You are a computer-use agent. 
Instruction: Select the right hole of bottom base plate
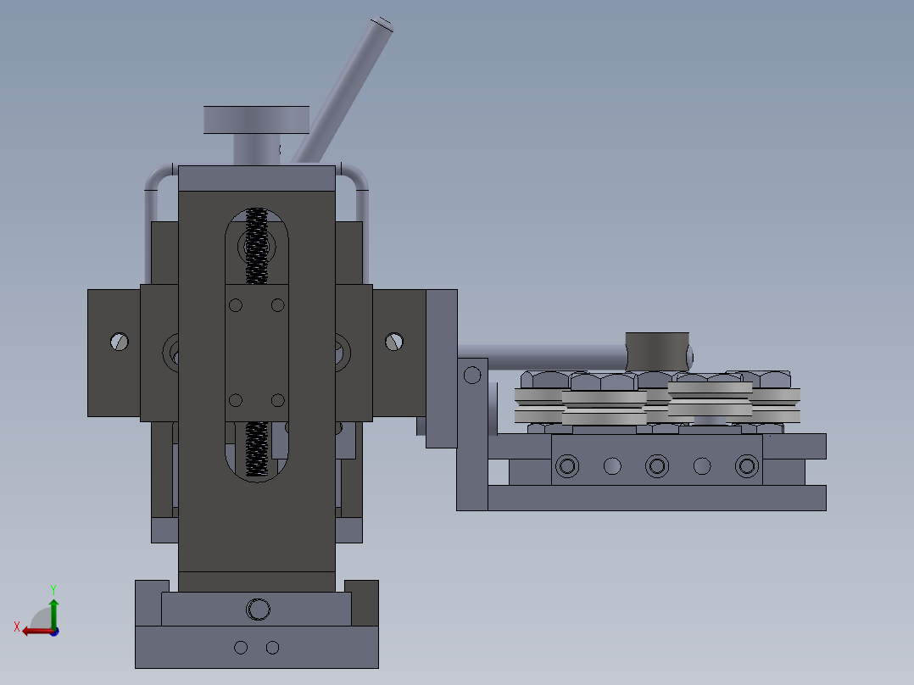pos(272,647)
